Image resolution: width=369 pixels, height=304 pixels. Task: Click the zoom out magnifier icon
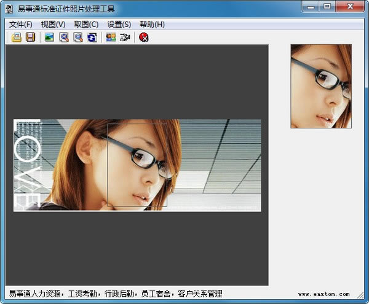[78, 37]
